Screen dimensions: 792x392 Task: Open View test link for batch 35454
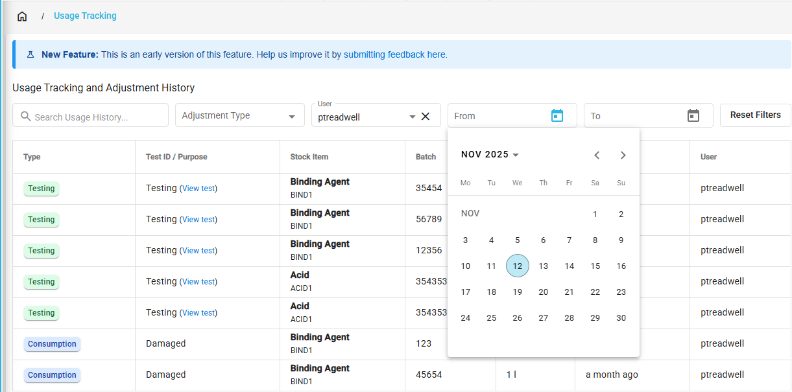[x=198, y=189]
